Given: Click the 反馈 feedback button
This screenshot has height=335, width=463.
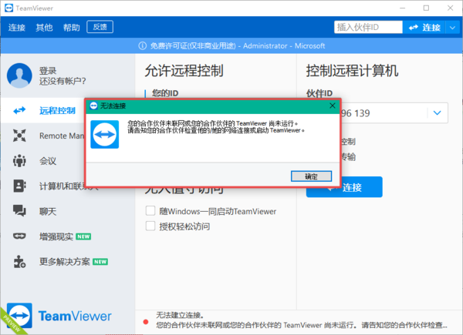Looking at the screenshot, I should click(100, 27).
